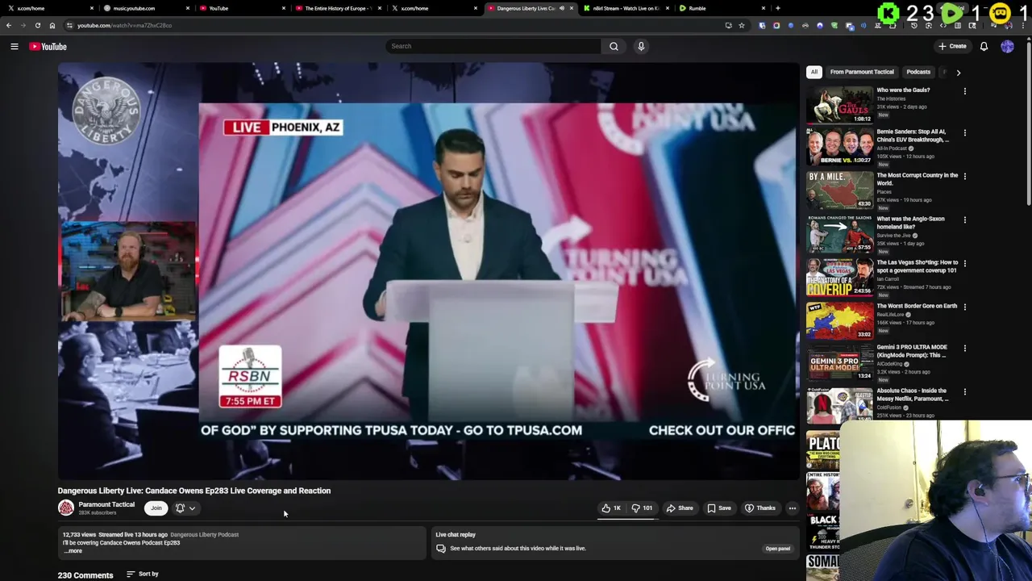Bookmark this page with the star icon

(x=741, y=25)
